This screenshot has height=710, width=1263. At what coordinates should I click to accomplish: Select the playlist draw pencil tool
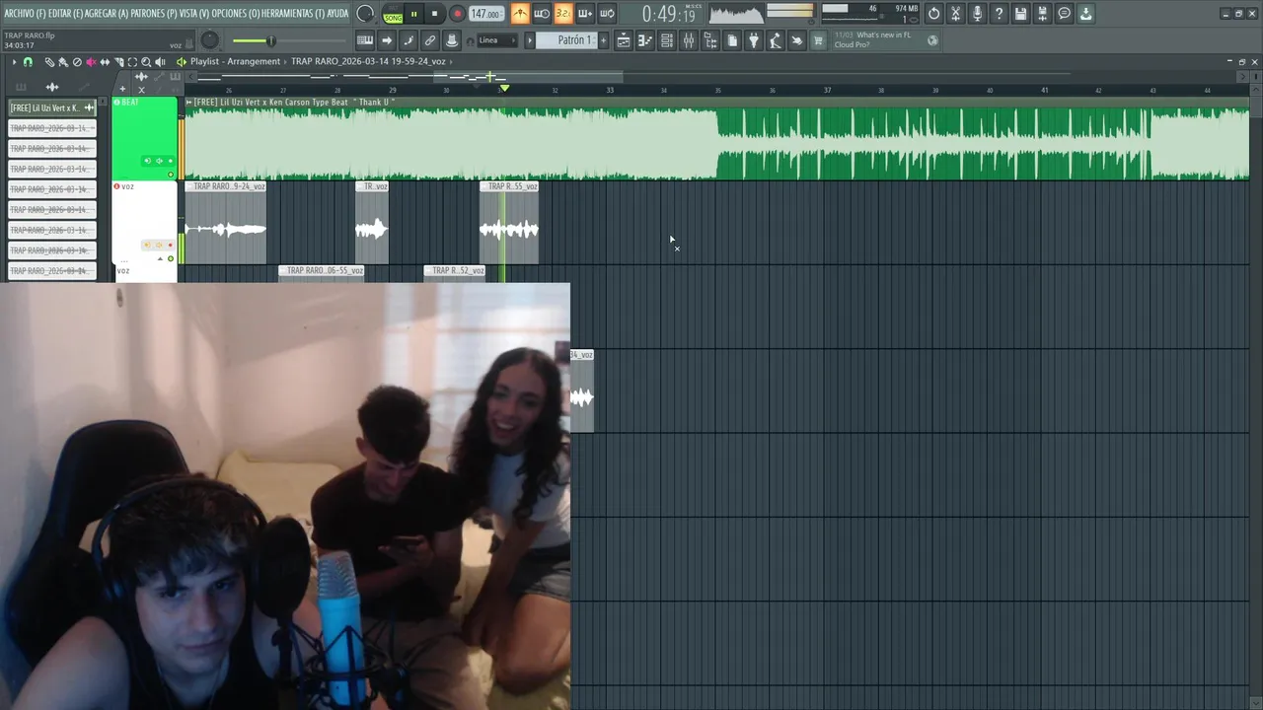point(49,62)
